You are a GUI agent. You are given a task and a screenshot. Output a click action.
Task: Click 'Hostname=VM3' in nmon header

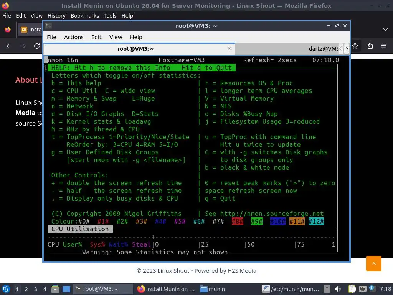click(182, 60)
